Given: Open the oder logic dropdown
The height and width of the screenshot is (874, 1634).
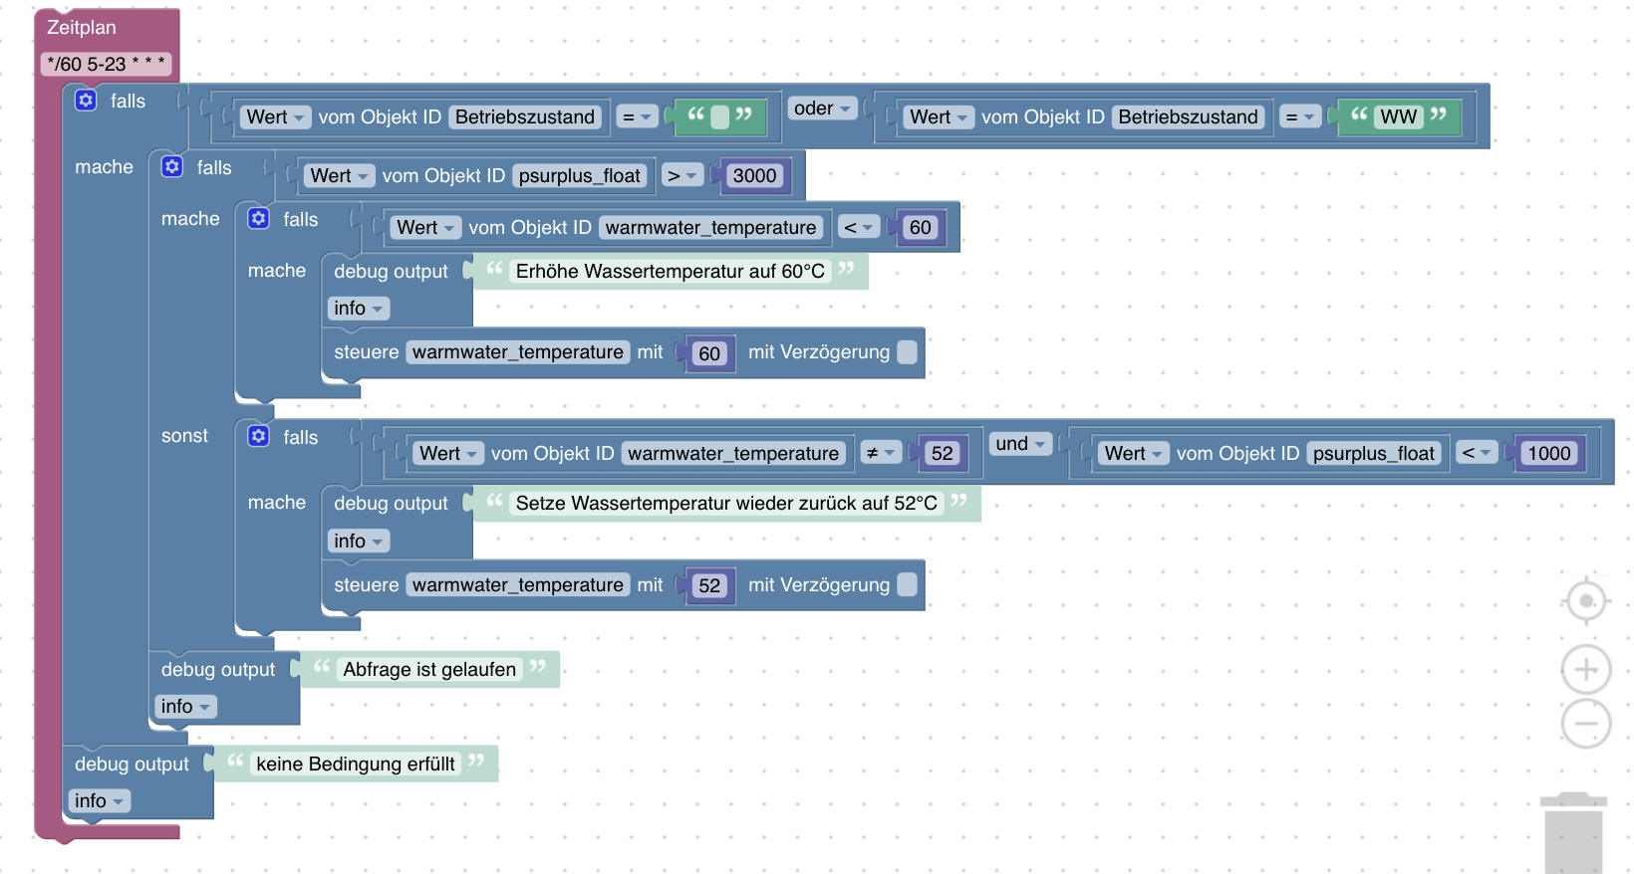Looking at the screenshot, I should 823,108.
